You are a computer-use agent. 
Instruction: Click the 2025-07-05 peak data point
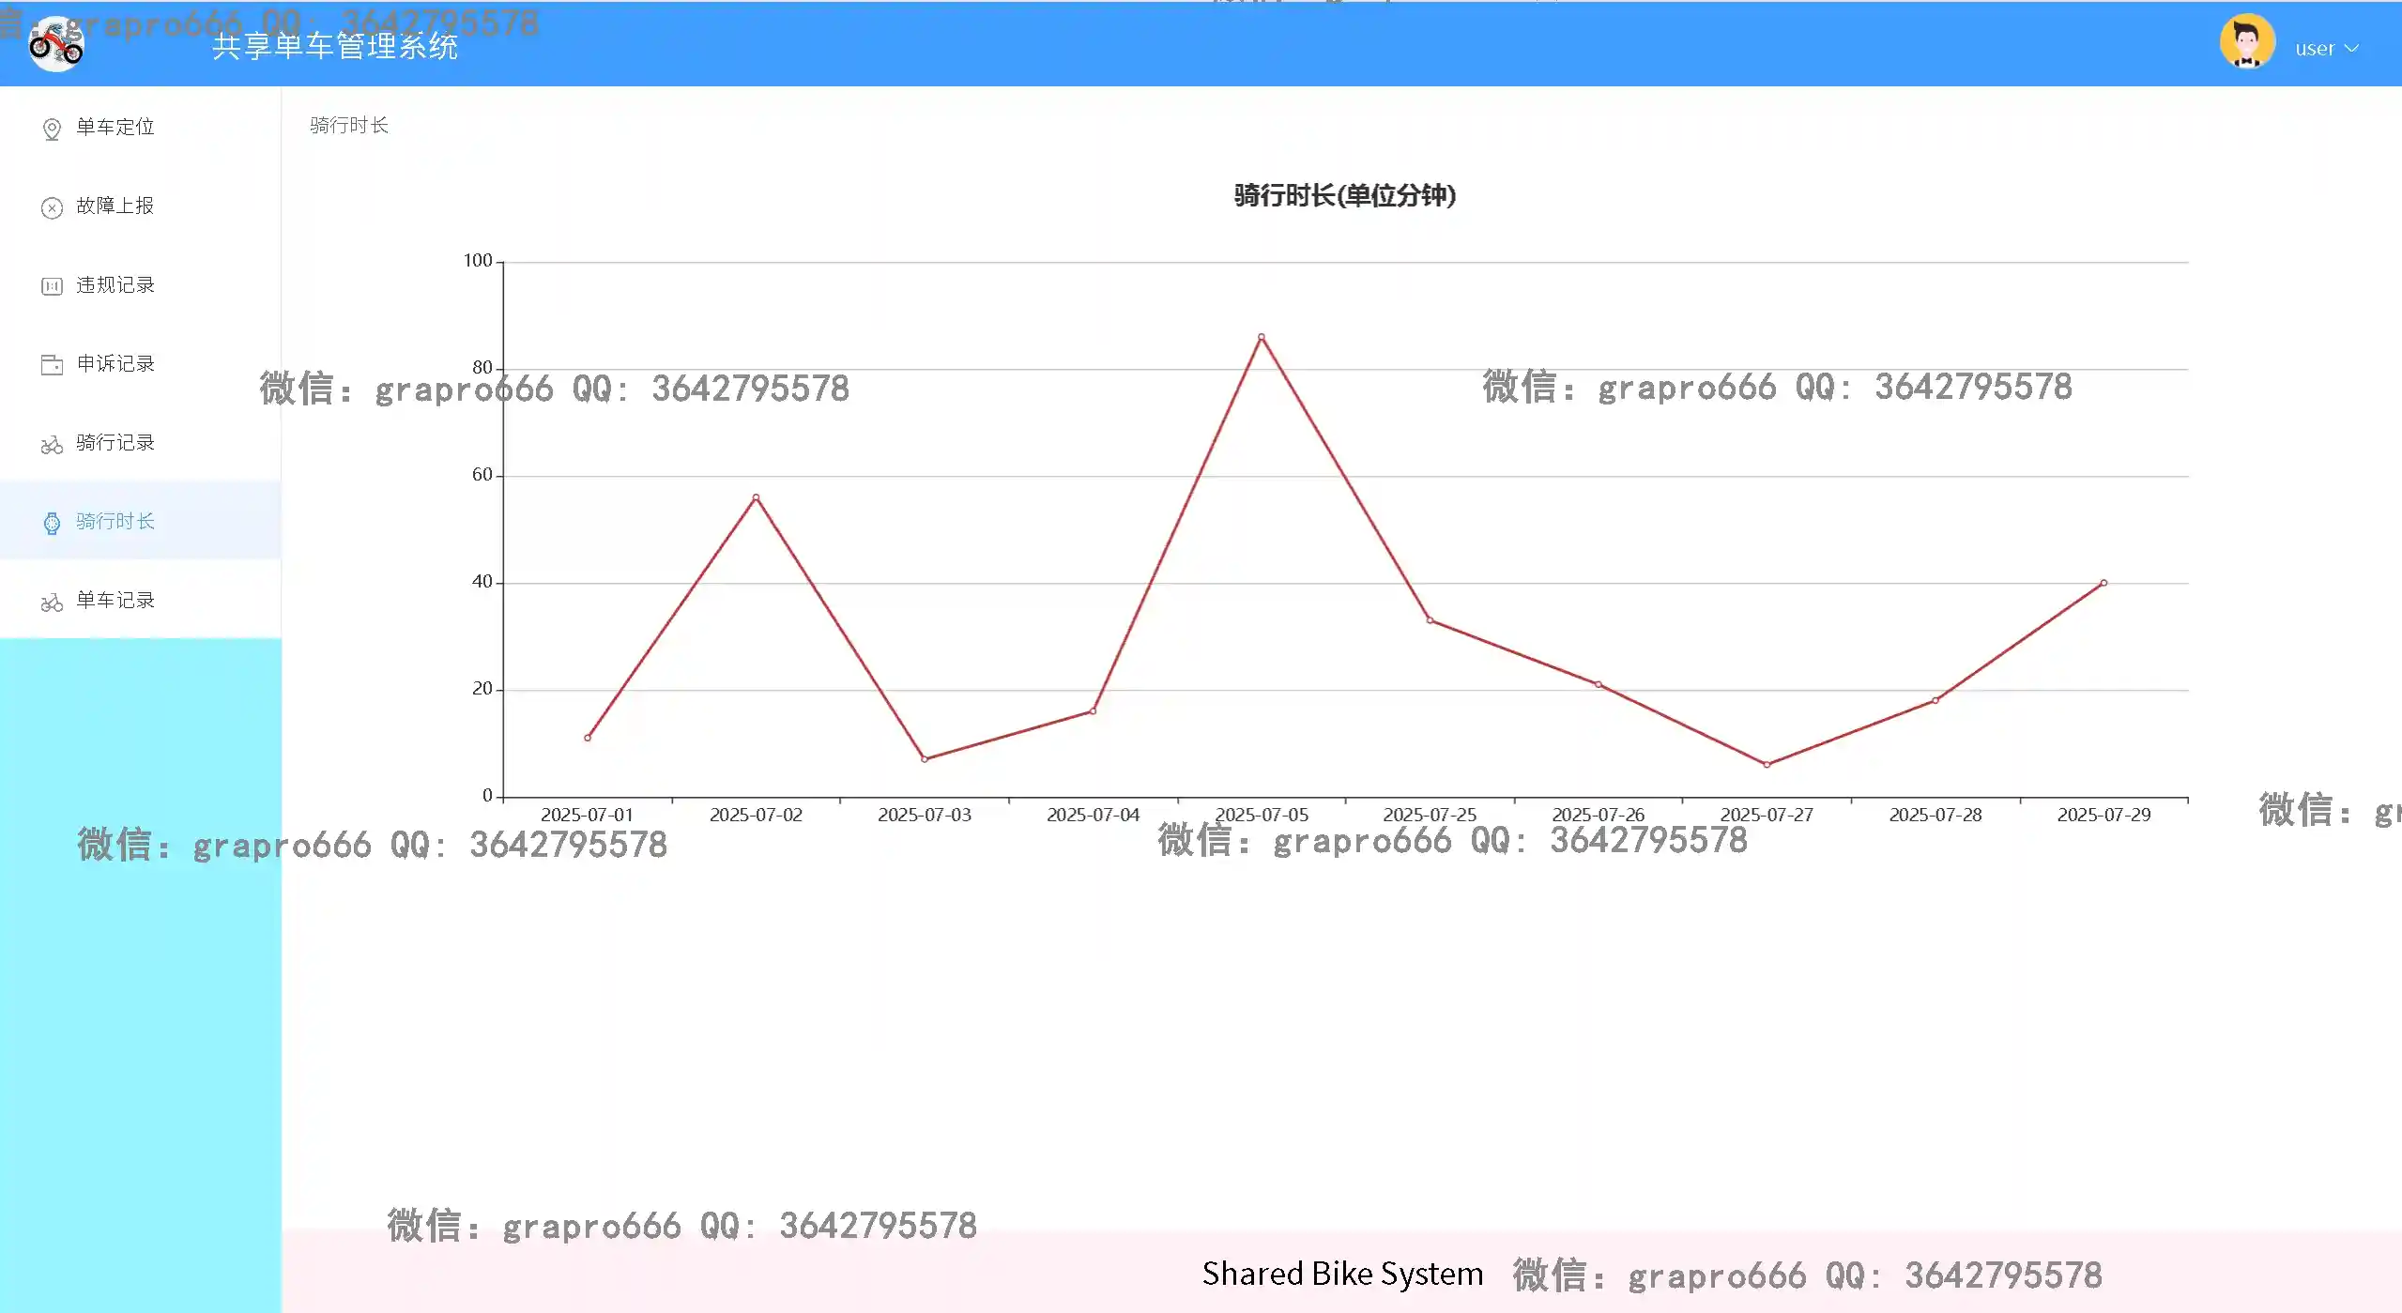(1261, 337)
